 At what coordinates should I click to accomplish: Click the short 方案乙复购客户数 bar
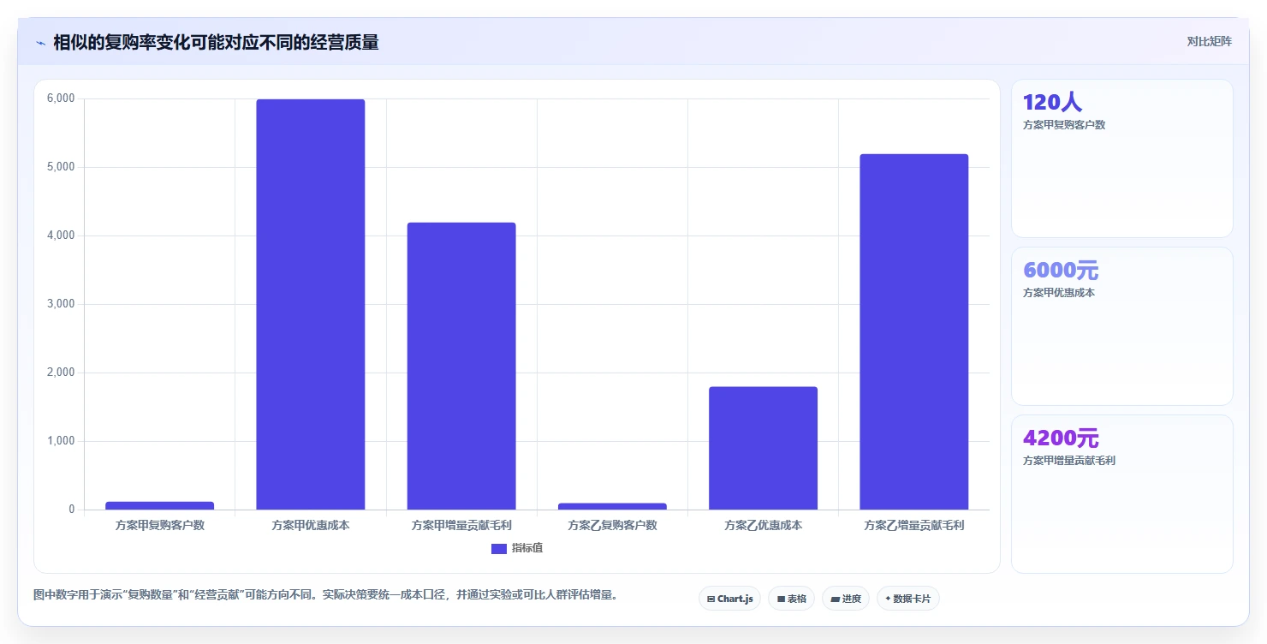(x=612, y=506)
